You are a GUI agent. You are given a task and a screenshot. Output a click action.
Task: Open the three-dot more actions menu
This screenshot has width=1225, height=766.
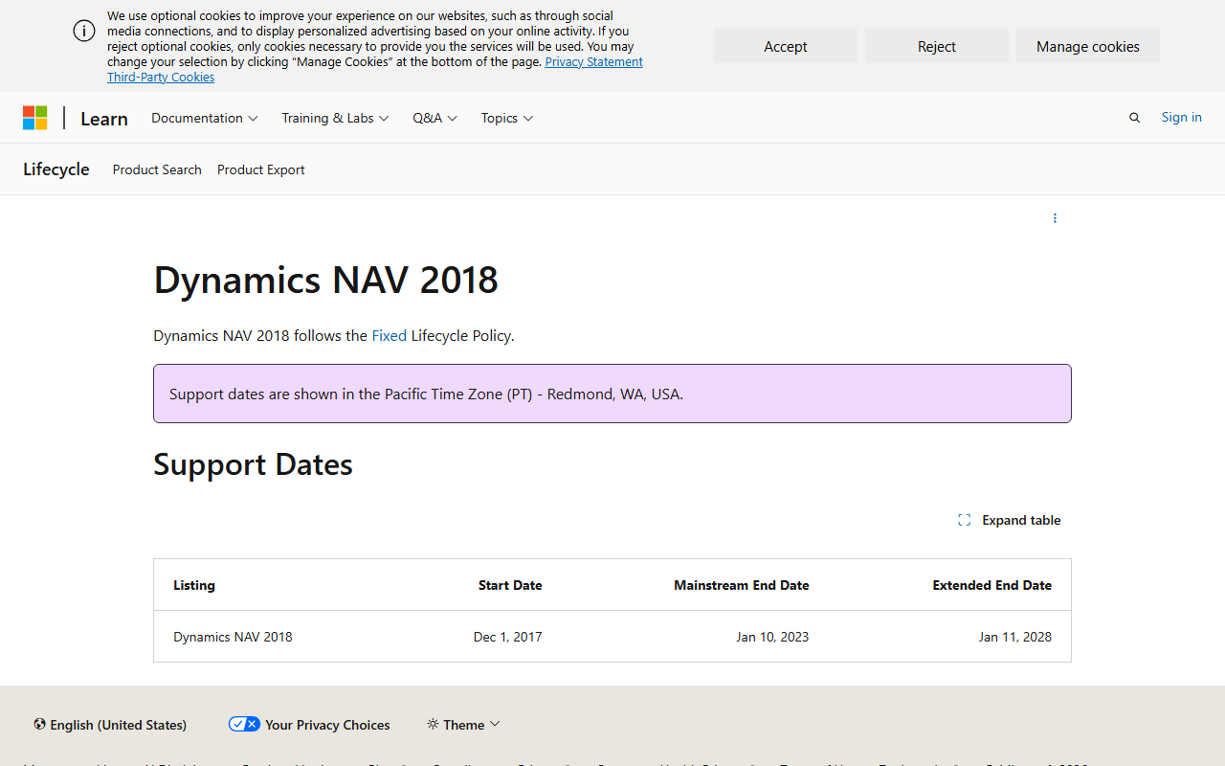[1055, 218]
